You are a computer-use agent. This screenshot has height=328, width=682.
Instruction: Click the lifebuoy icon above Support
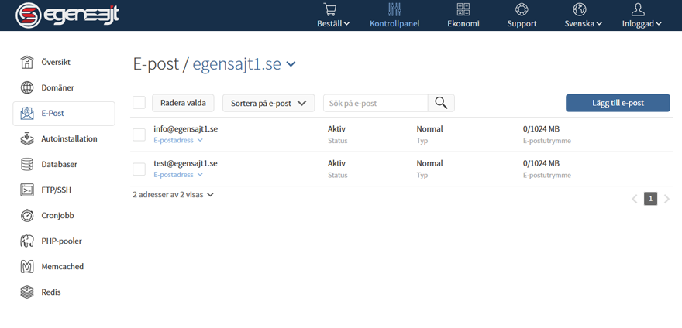tap(522, 9)
